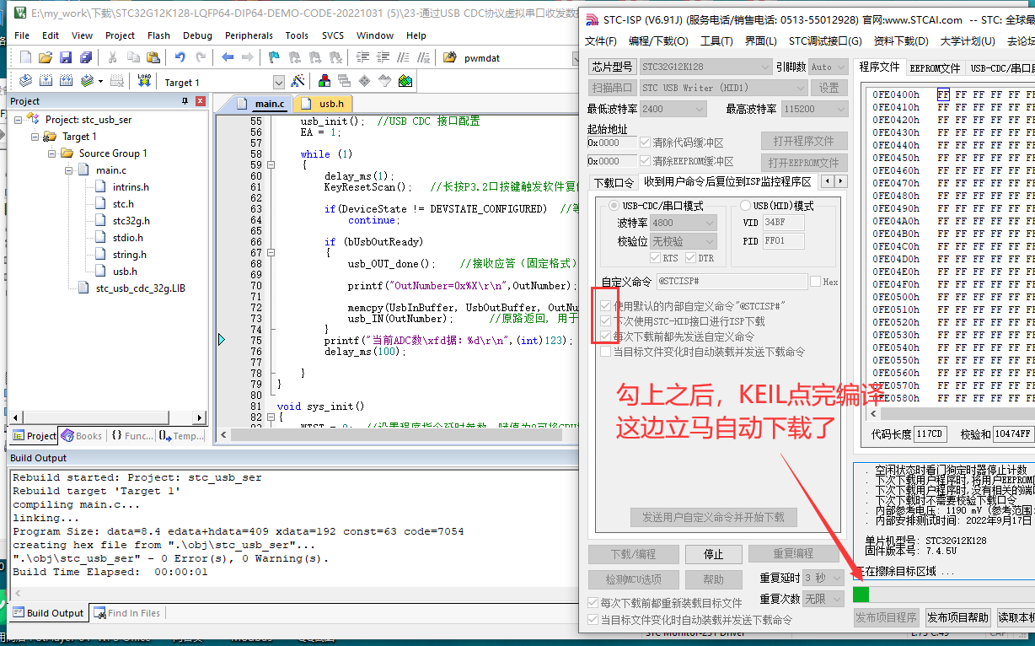This screenshot has height=646, width=1035.
Task: Open the Peripherals menu
Action: (249, 35)
